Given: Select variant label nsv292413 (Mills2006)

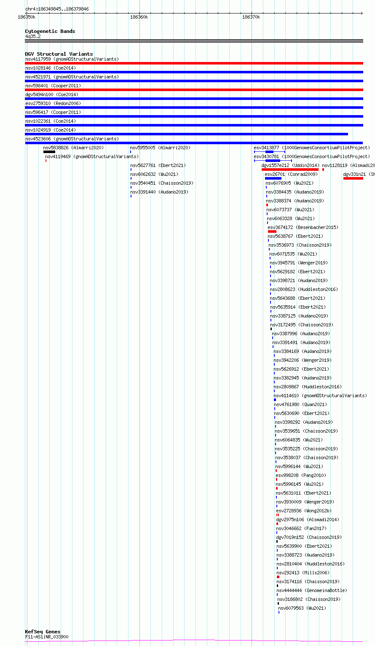Looking at the screenshot, I should [303, 573].
